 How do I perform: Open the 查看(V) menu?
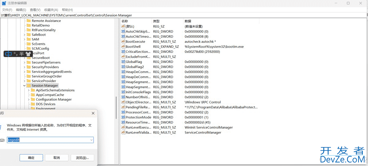[35, 10]
